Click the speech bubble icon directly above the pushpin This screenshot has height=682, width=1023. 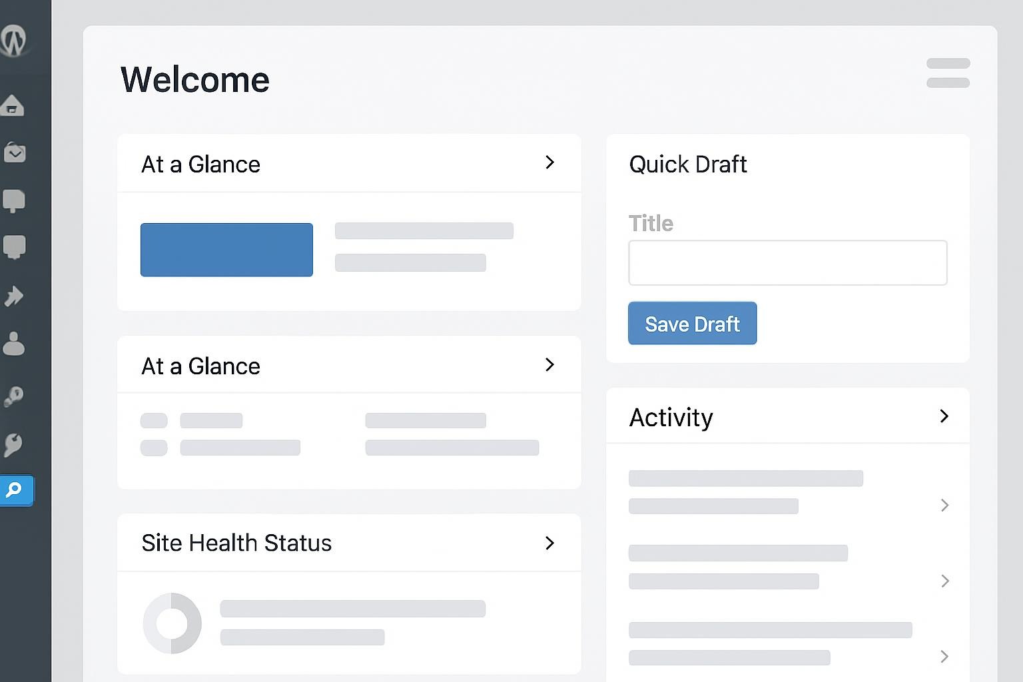(x=14, y=247)
